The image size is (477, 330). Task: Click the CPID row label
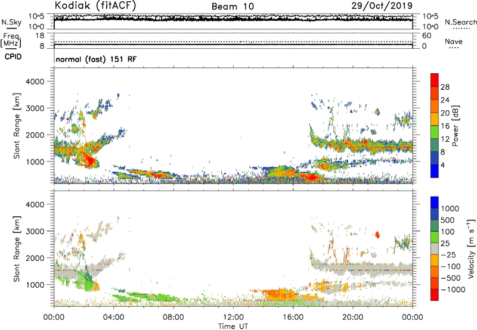point(13,57)
